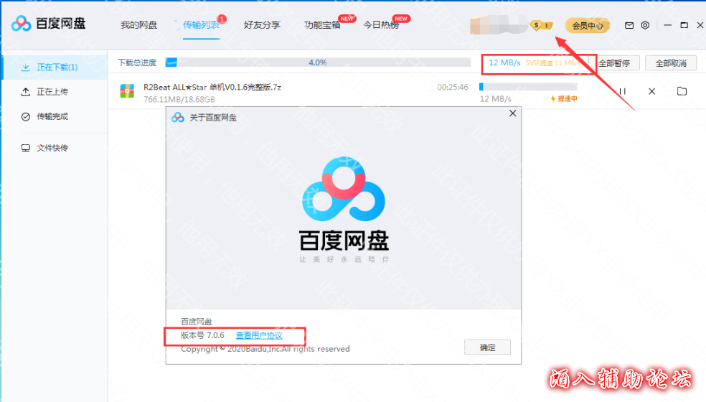Click the download arrow icon beside 正在下载

point(26,67)
